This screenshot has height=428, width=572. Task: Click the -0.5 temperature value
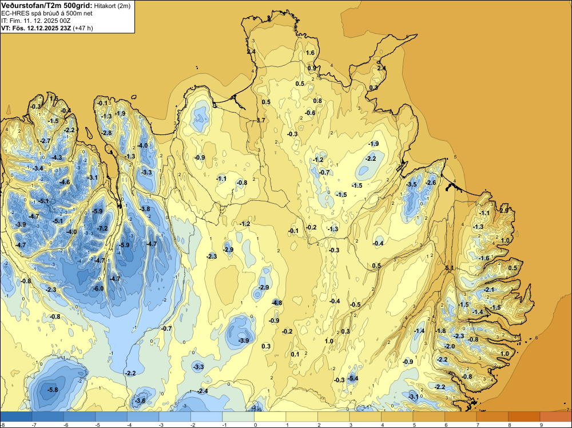tap(355, 304)
